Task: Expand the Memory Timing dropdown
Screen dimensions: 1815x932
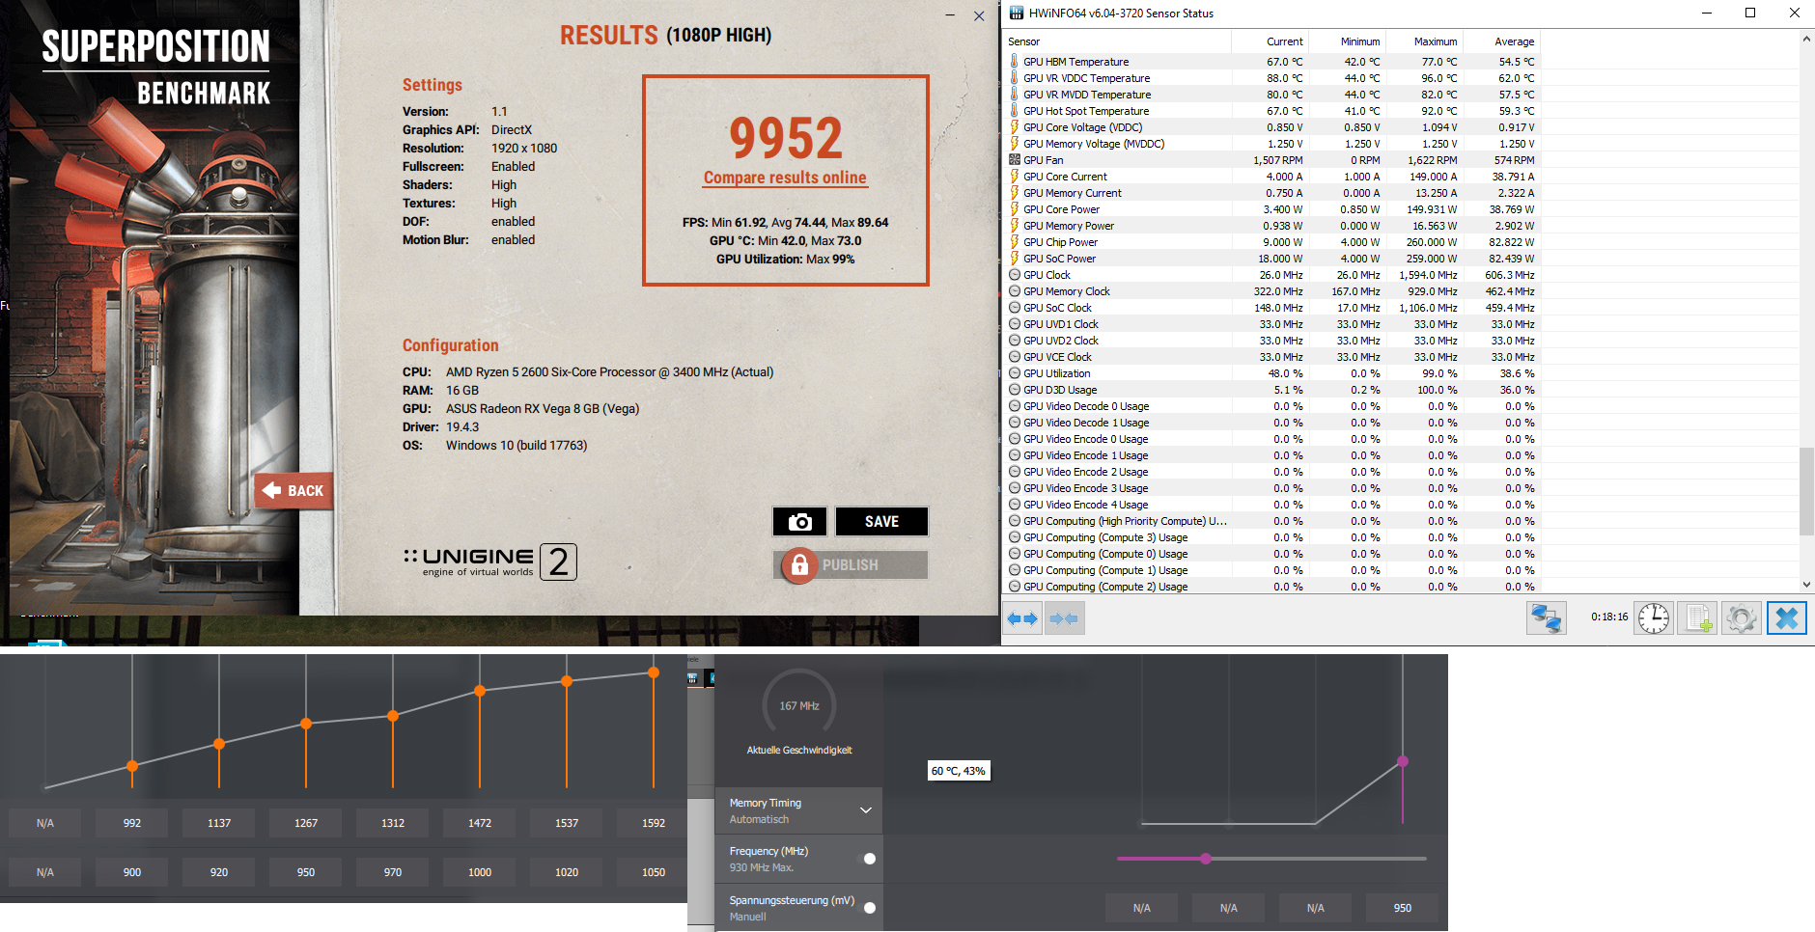Action: tap(865, 810)
